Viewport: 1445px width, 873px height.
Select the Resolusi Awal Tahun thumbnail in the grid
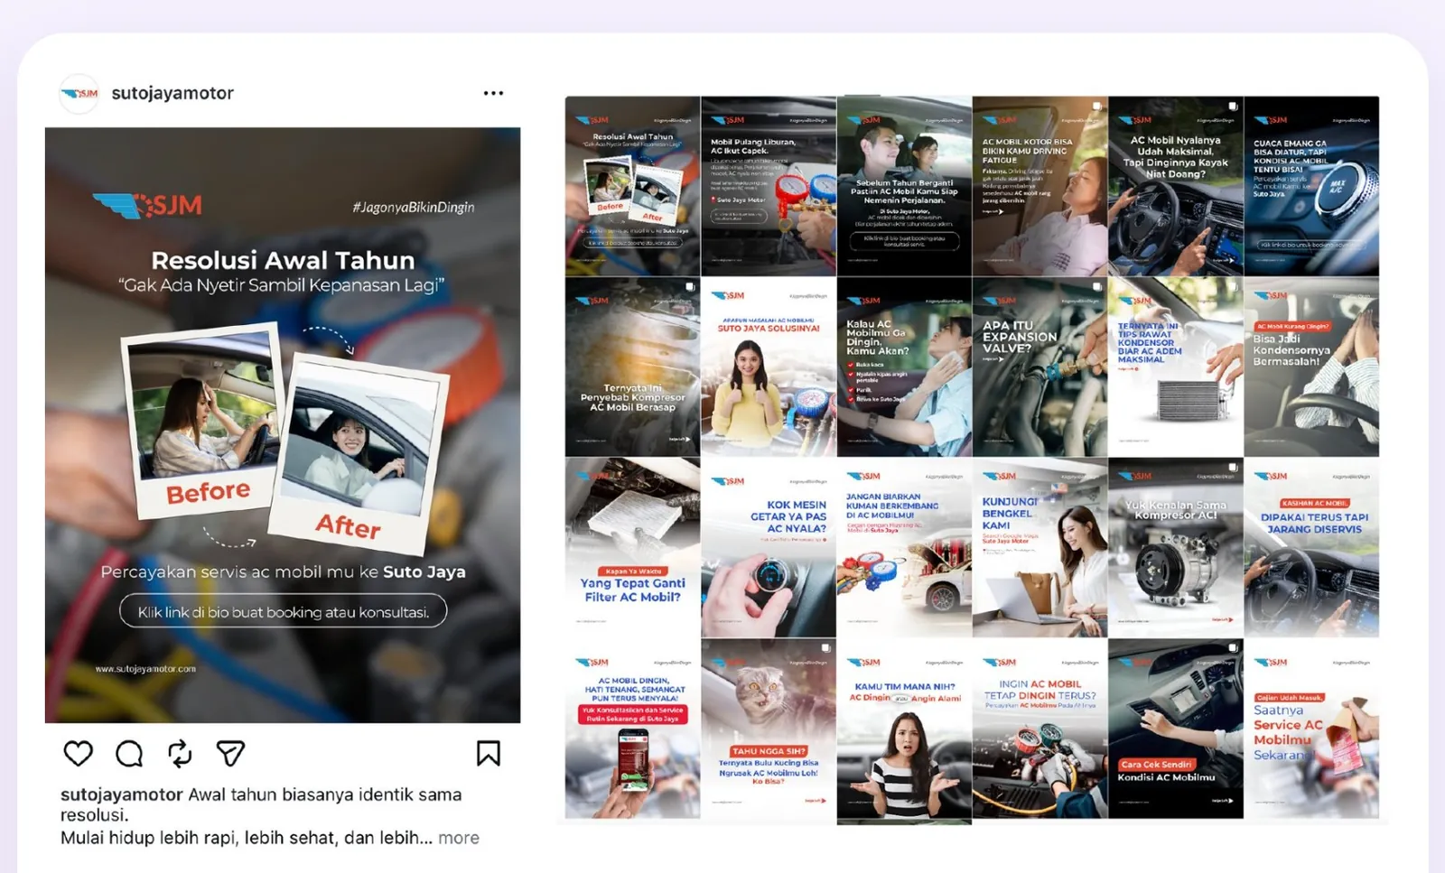tap(633, 186)
